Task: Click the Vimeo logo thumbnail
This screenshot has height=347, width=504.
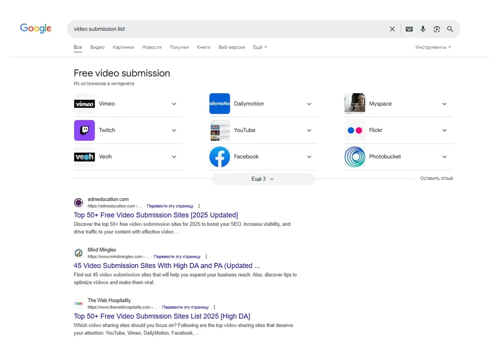Action: click(85, 104)
